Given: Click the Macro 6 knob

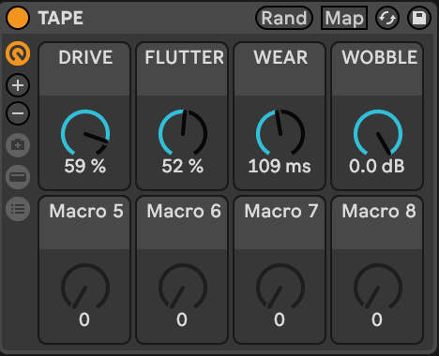Looking at the screenshot, I should 183,287.
